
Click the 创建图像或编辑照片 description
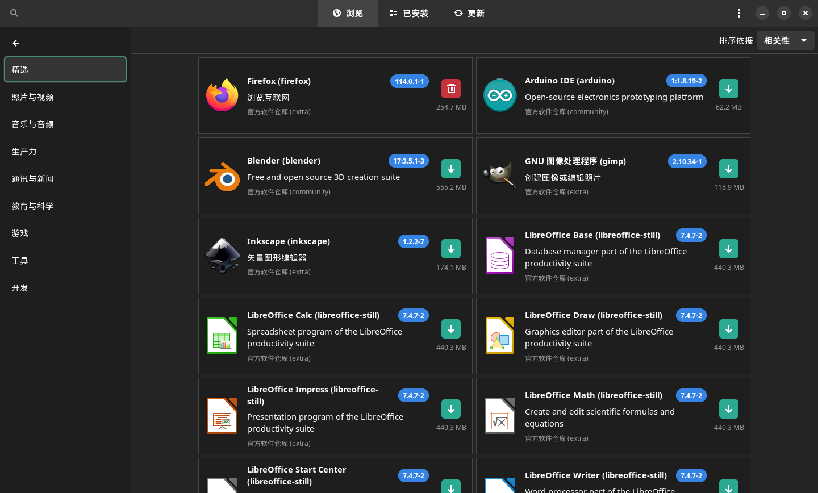562,178
